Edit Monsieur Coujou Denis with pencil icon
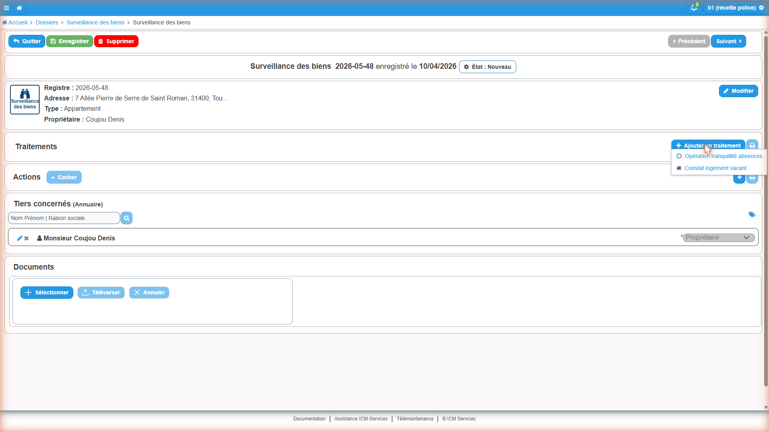Screen dimensions: 769x432 coord(19,238)
